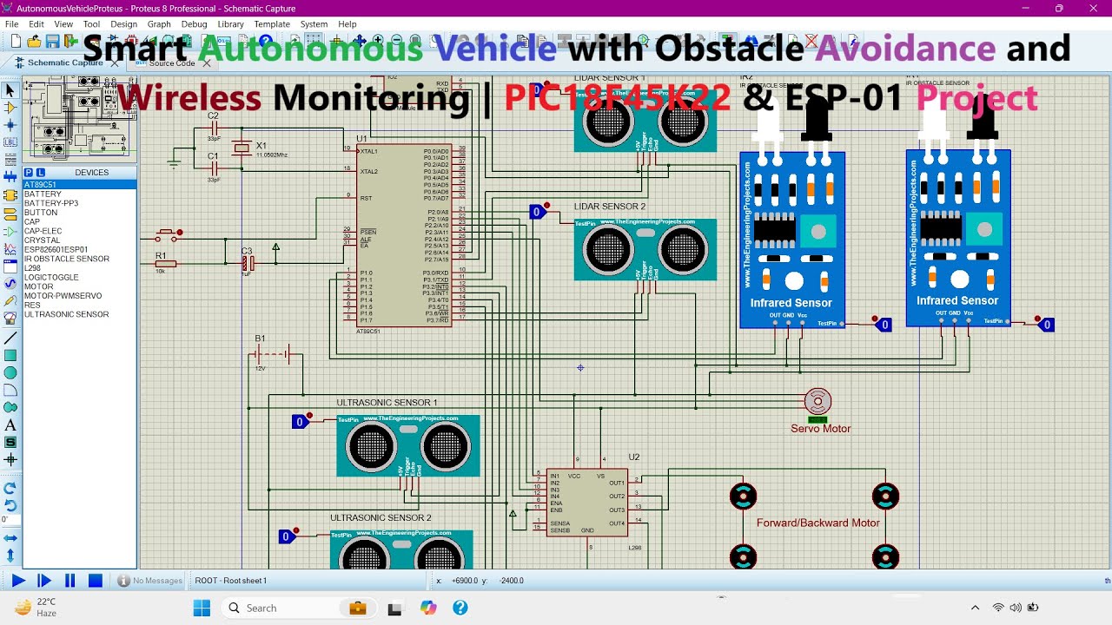Select the Subcircuit Mode tool

point(10,195)
